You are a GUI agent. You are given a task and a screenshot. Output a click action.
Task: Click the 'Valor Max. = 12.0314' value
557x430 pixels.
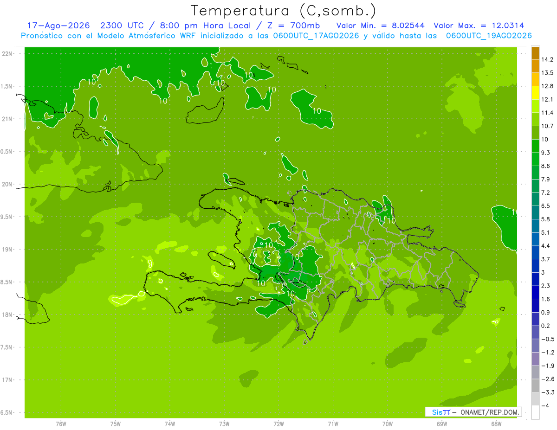click(479, 26)
